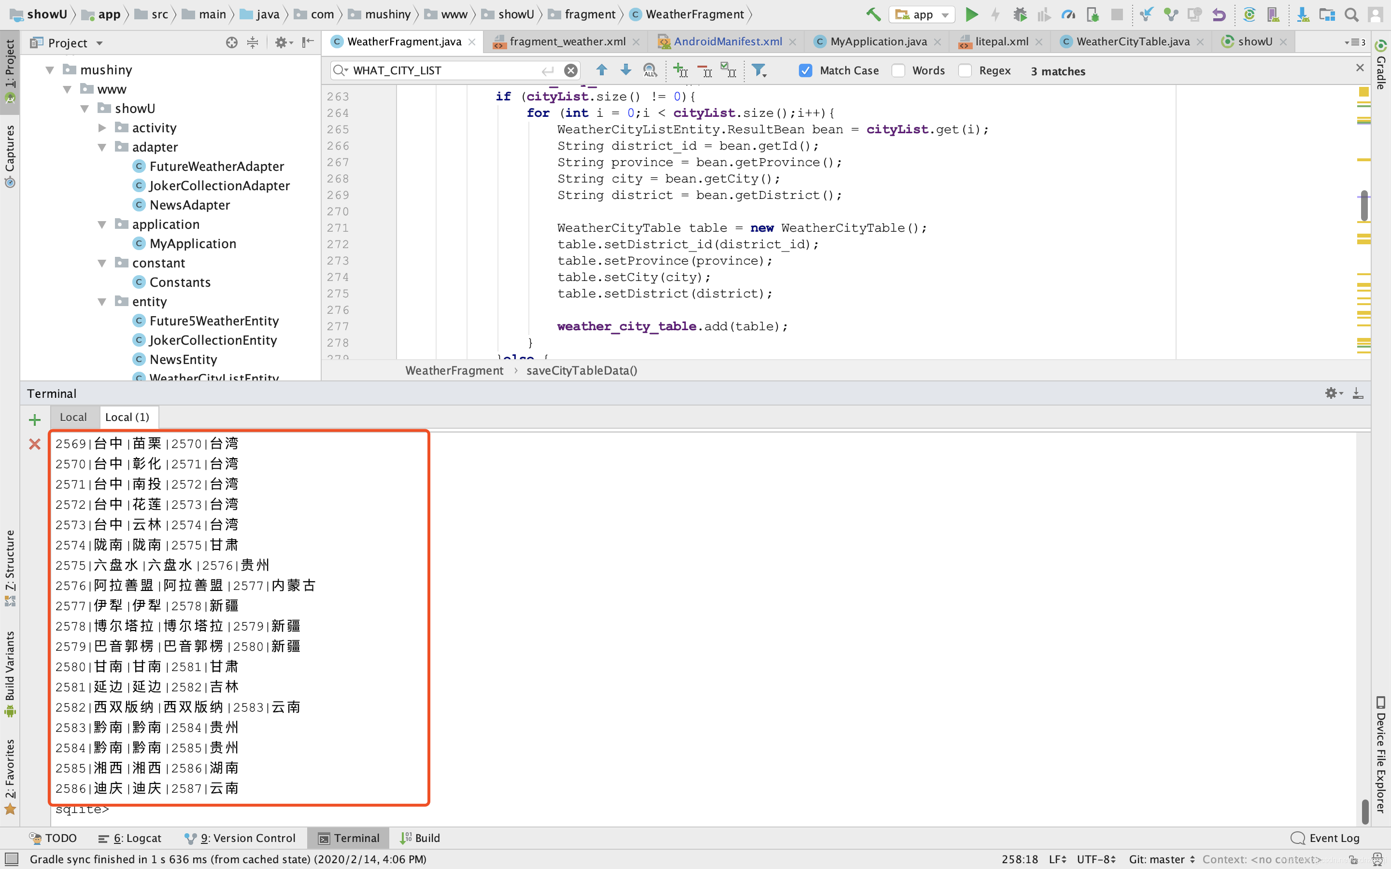Open the app run configuration dropdown

922,14
